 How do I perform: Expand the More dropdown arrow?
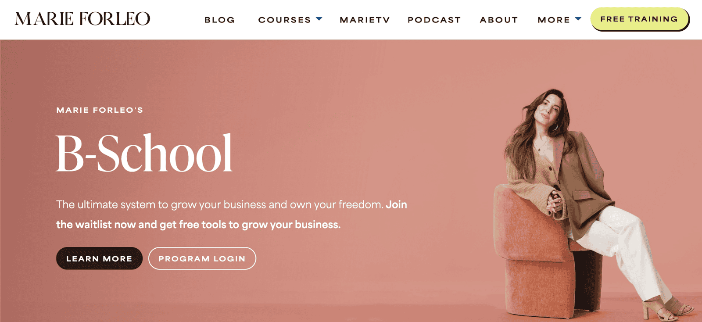[x=578, y=19]
